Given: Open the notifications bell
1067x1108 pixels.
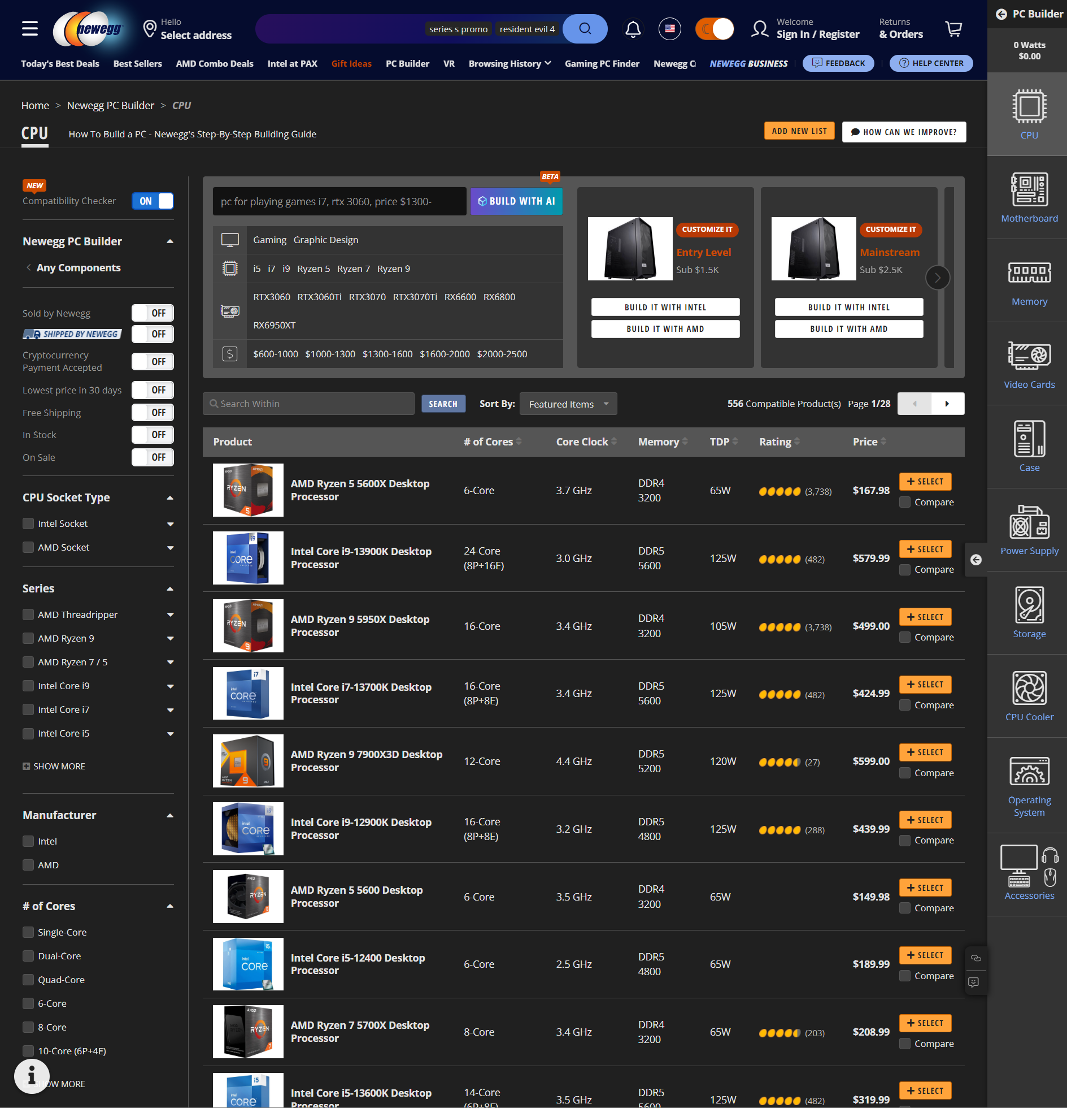Looking at the screenshot, I should 633,29.
